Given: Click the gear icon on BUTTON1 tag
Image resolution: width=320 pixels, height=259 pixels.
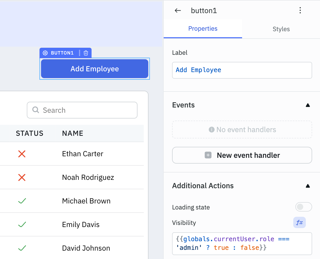Looking at the screenshot, I should click(45, 53).
